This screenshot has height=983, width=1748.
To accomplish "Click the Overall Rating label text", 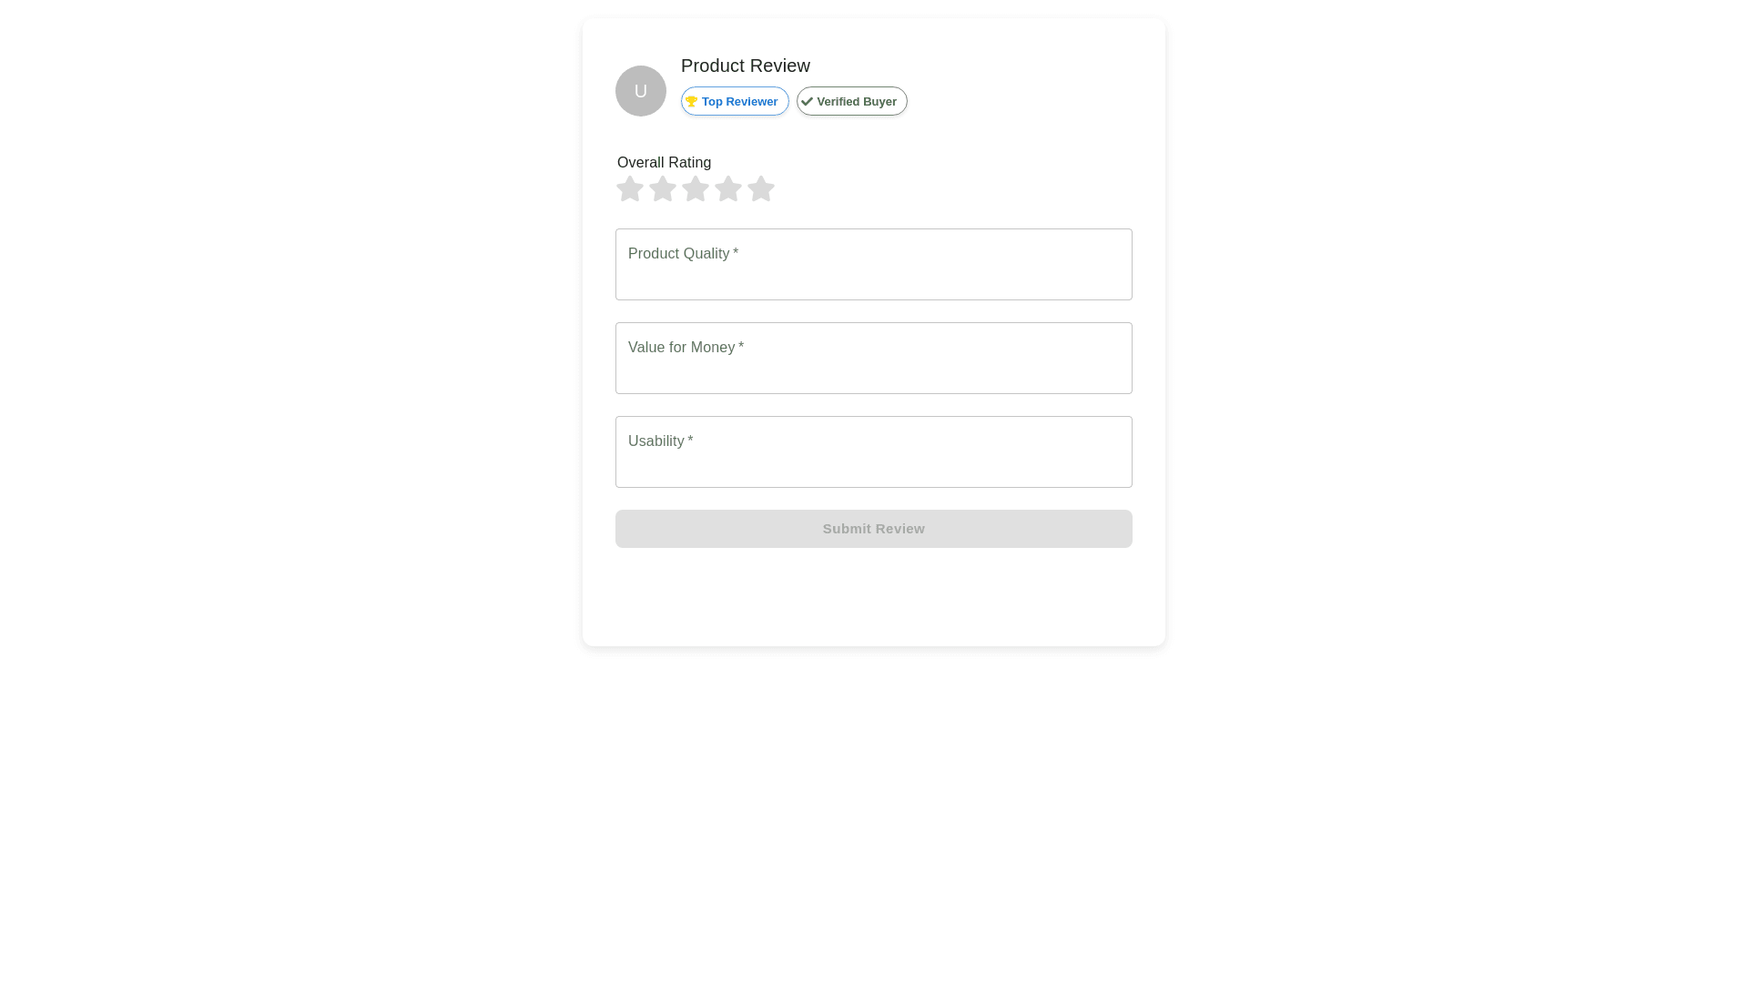I will tap(664, 163).
